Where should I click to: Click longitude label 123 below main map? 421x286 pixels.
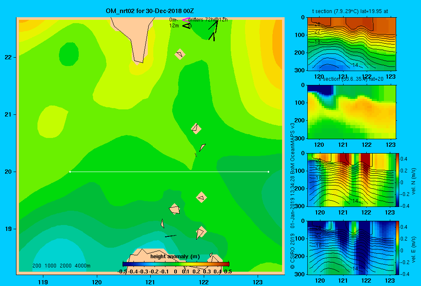pyautogui.click(x=258, y=282)
